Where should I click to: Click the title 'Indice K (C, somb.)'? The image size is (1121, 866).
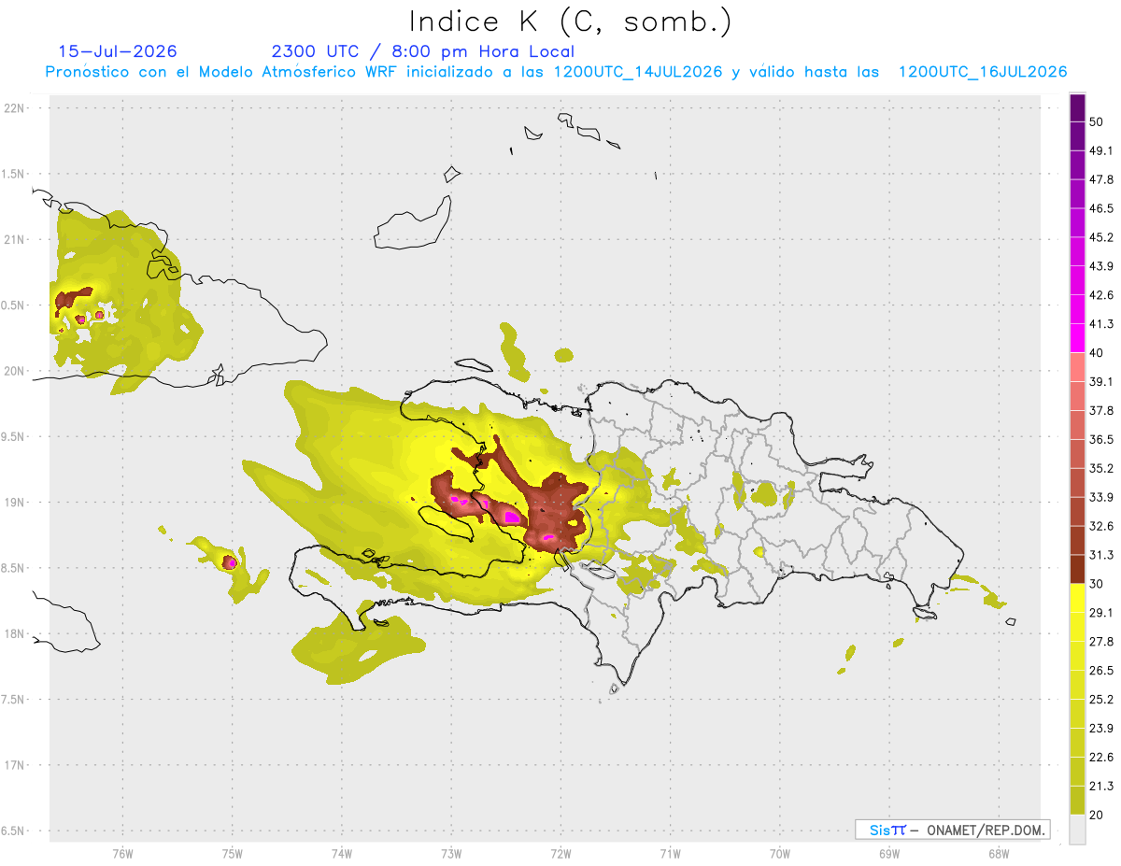(x=570, y=21)
